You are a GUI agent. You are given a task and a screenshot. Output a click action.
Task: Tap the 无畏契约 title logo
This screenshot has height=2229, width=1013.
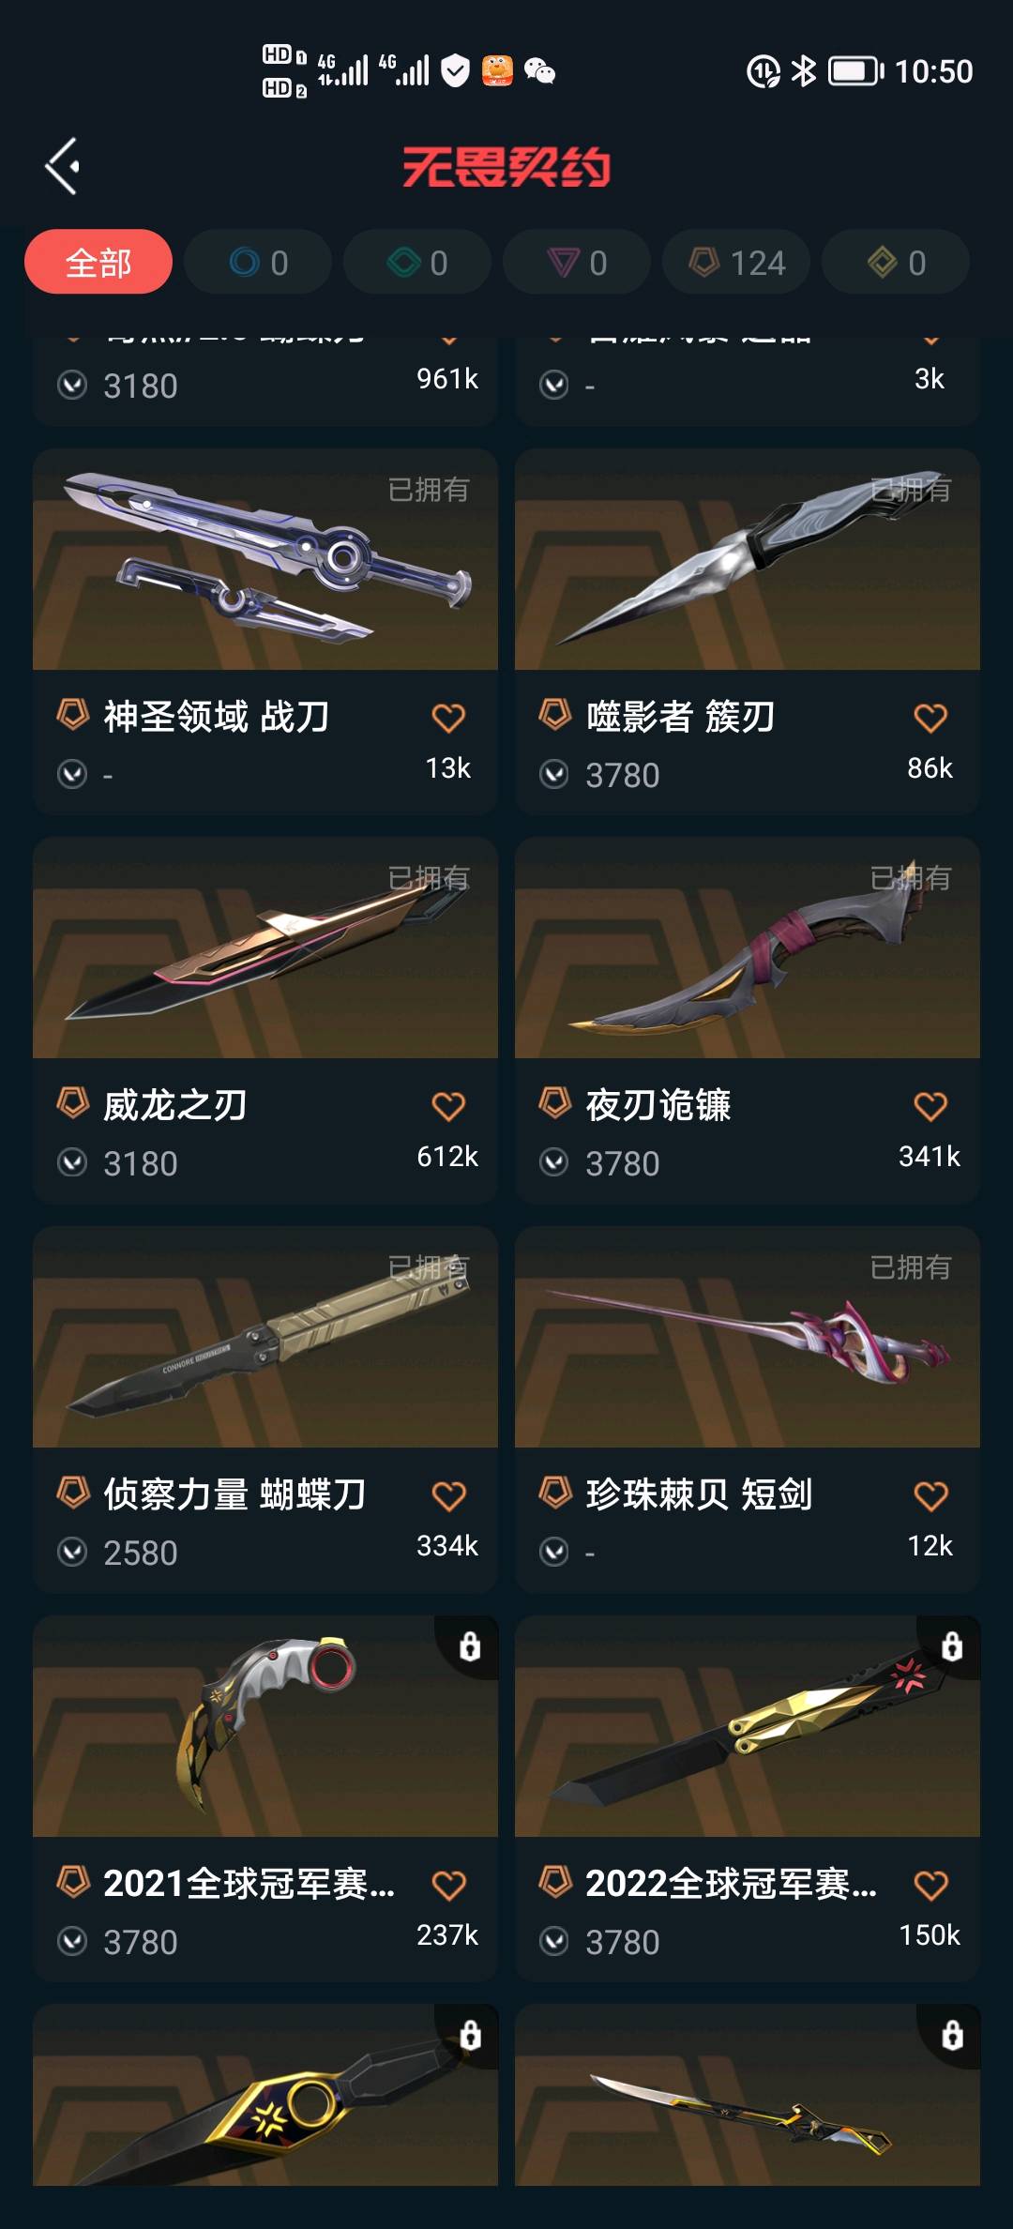coord(506,167)
